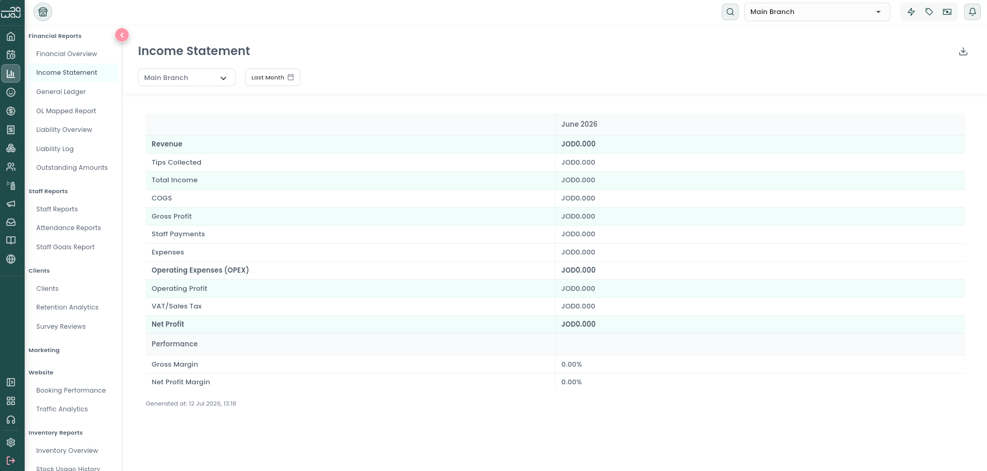Open the smiley face sidebar icon
Image resolution: width=987 pixels, height=471 pixels.
click(x=11, y=92)
